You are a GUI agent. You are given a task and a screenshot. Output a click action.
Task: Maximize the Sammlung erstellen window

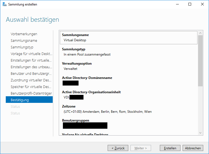tap(190, 4)
